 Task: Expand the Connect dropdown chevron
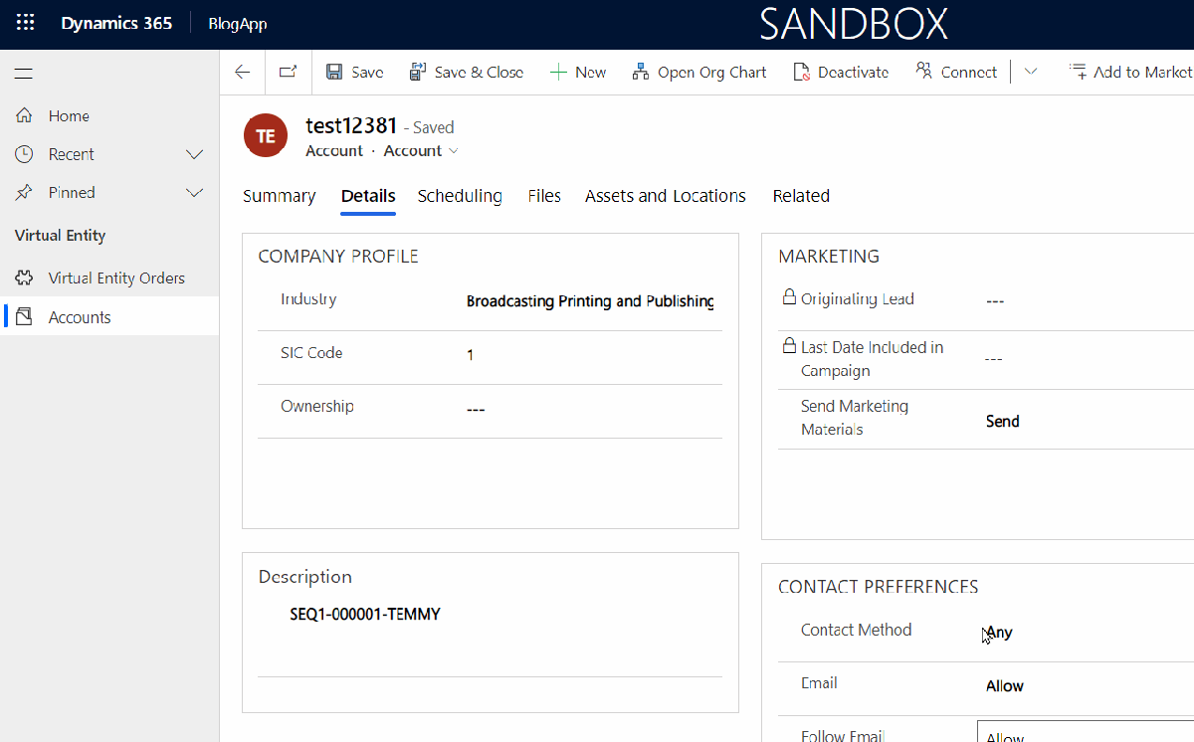coord(1031,72)
